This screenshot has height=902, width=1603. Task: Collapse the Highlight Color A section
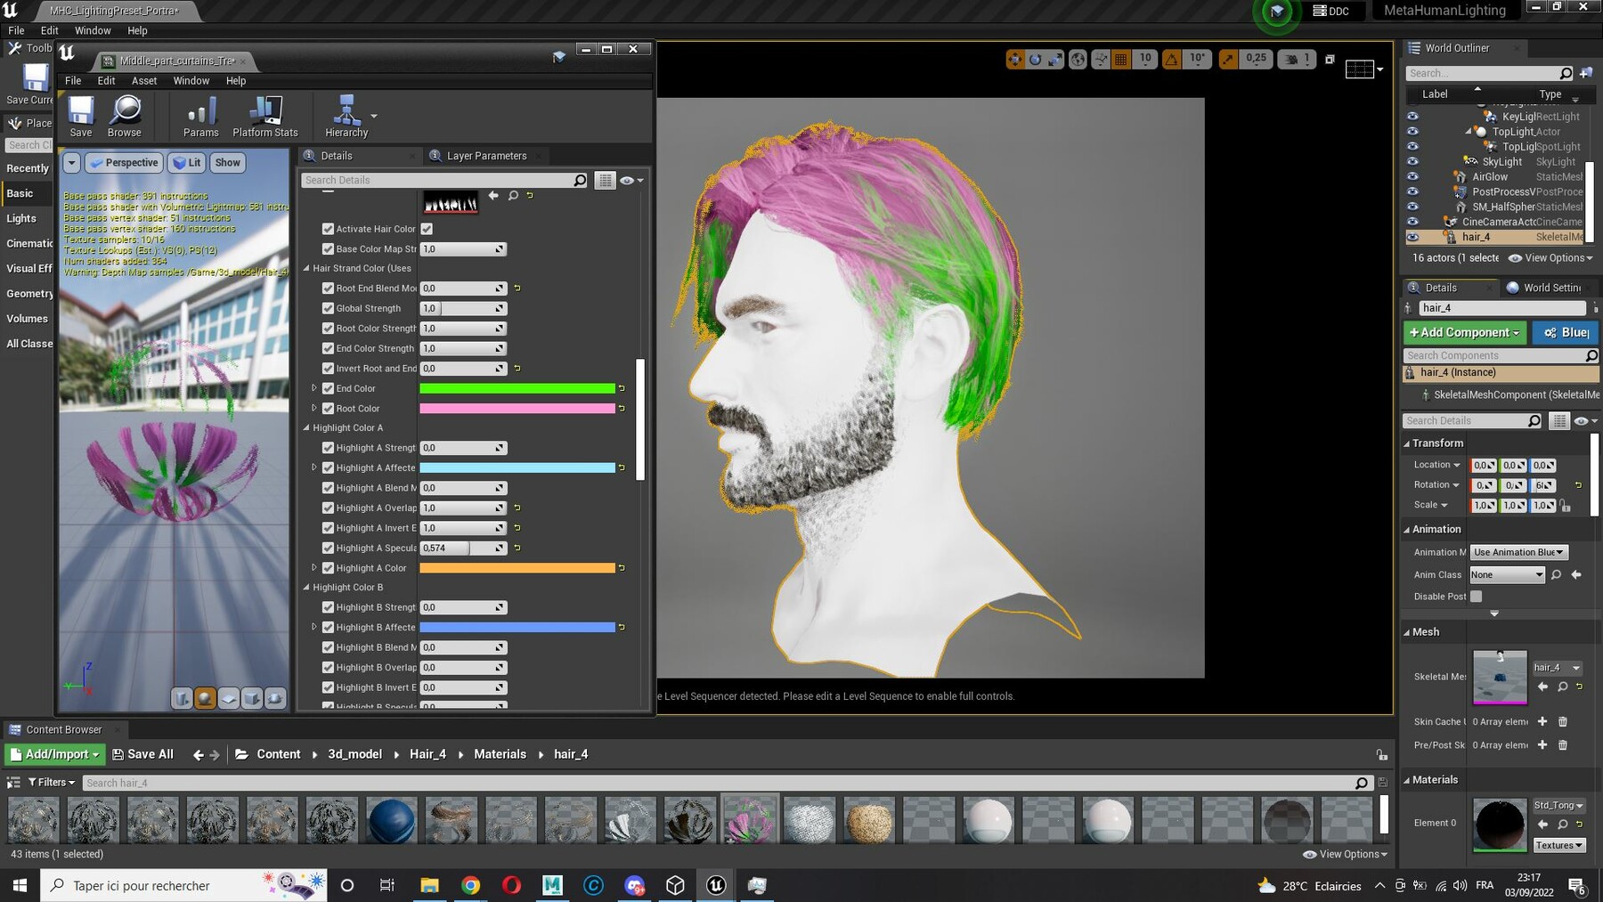[306, 427]
